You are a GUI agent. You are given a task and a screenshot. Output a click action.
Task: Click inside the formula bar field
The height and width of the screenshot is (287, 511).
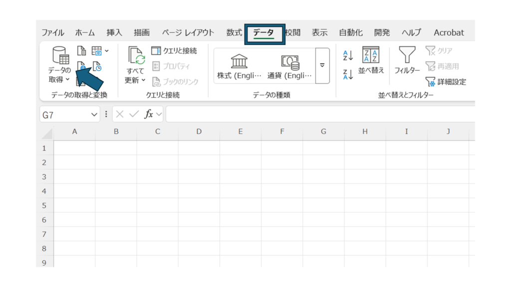pyautogui.click(x=319, y=115)
